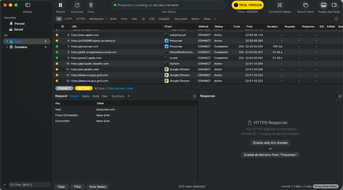Select the All filter tab
This screenshot has height=190, width=343.
(59, 19)
